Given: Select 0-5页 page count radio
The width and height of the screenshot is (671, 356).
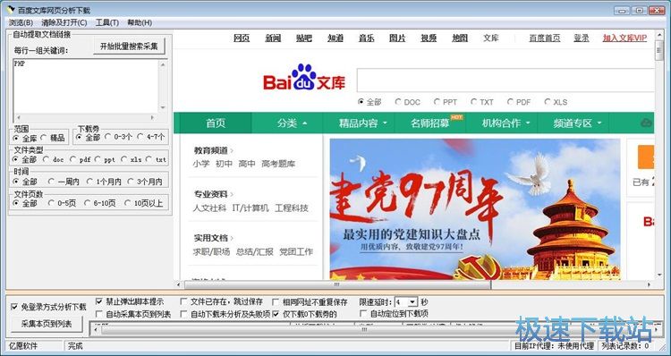Looking at the screenshot, I should pyautogui.click(x=51, y=203).
